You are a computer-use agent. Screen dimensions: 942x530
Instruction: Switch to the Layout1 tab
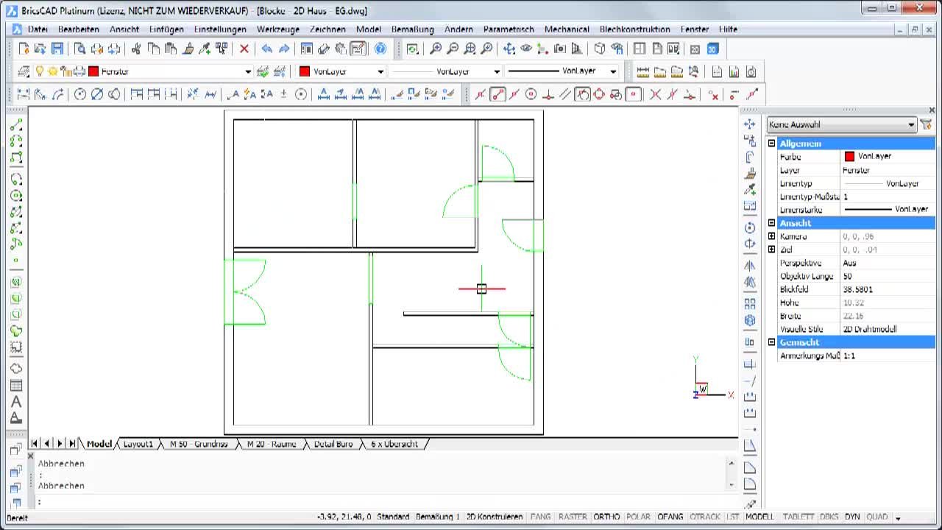[138, 444]
